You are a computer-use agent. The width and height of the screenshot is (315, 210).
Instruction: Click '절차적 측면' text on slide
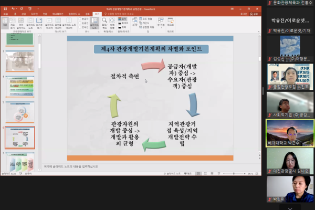(x=124, y=76)
